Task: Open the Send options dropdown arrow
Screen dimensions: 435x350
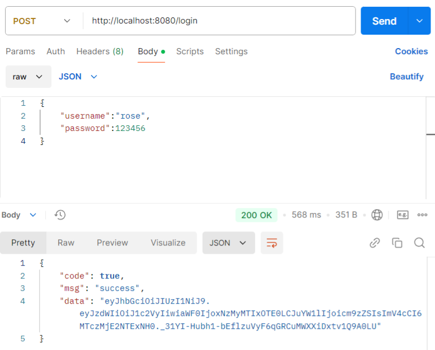Action: point(419,21)
